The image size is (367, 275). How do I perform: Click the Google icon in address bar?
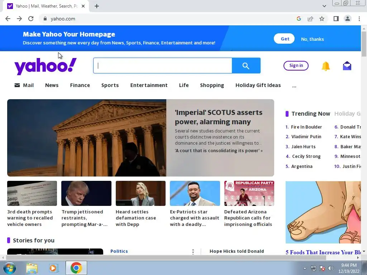[x=299, y=19]
